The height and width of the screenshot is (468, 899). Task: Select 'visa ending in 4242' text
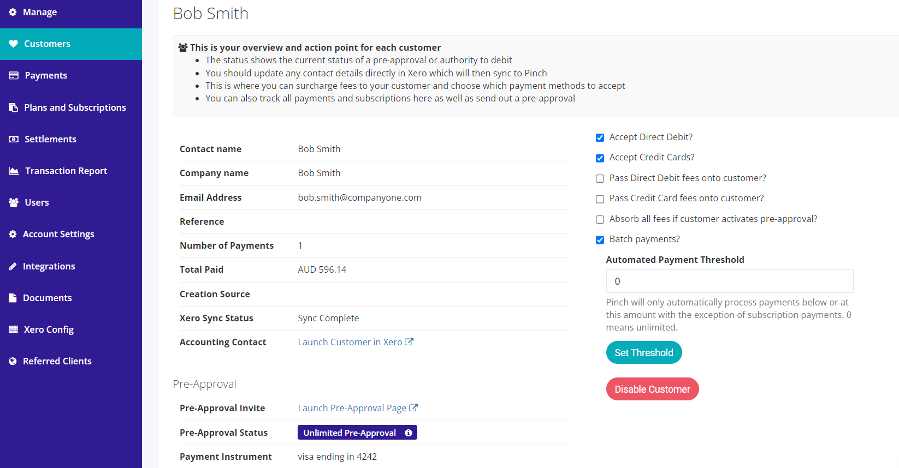point(337,457)
